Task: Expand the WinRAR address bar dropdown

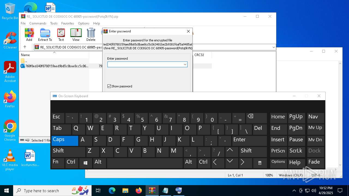Action: coord(273,47)
